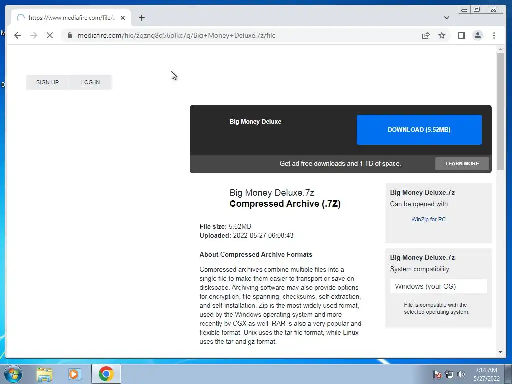Screen dimensions: 512x384
Task: Click the Big Money Deluxe.7z file name heading
Action: pyautogui.click(x=272, y=193)
